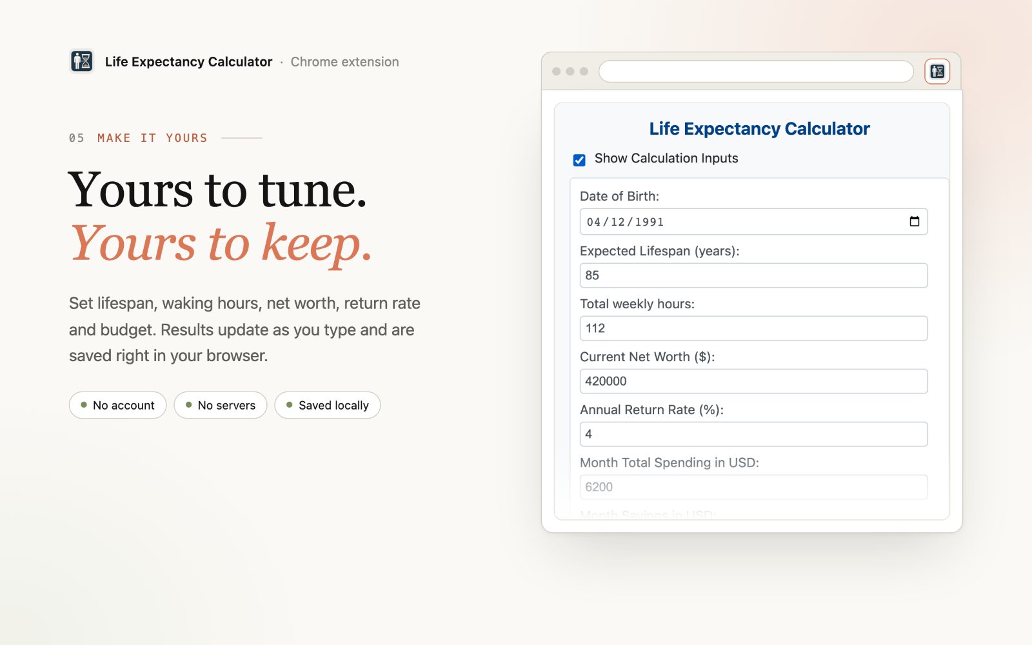Click the No servers pill
The height and width of the screenshot is (645, 1032).
[221, 405]
